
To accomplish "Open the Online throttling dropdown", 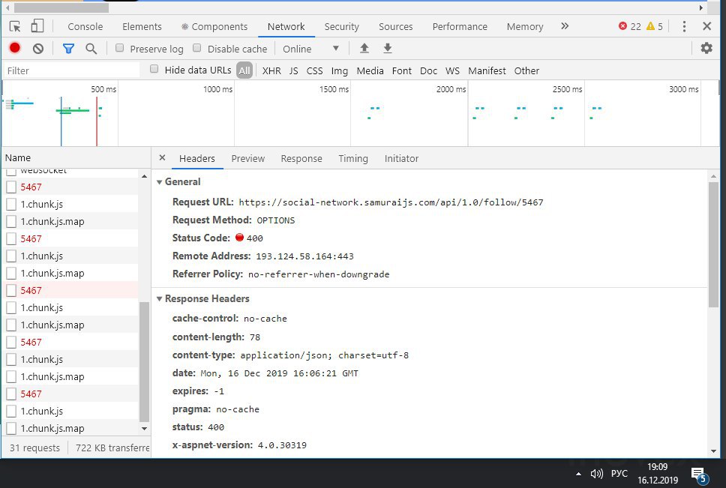I will coord(310,49).
